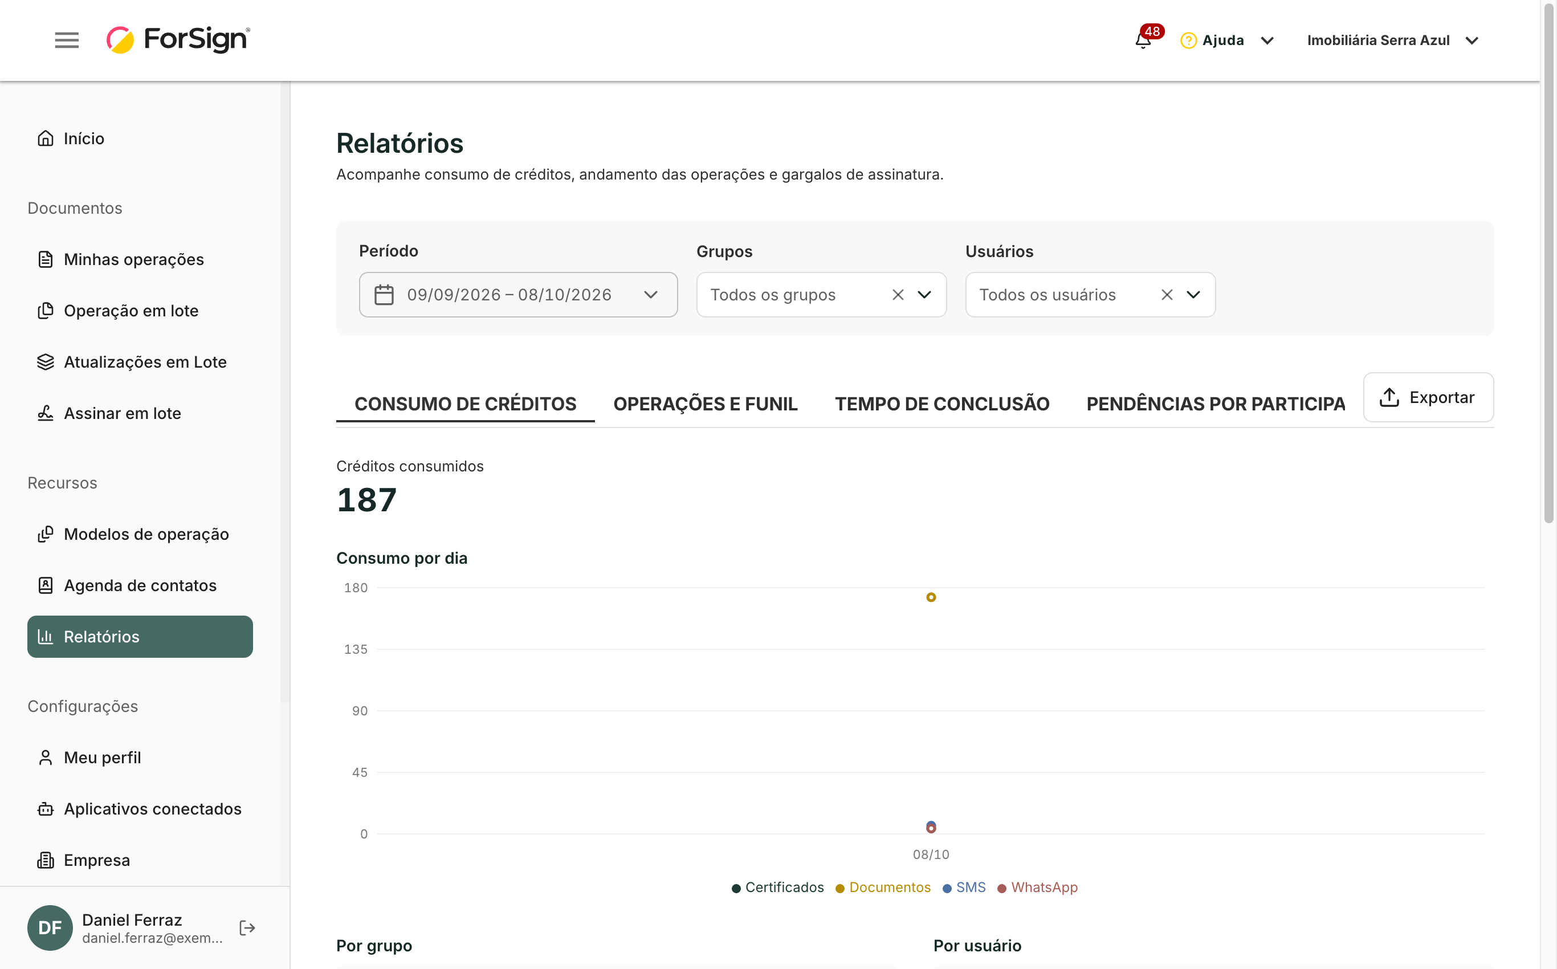Image resolution: width=1557 pixels, height=969 pixels.
Task: Open Operação em lote
Action: (140, 311)
